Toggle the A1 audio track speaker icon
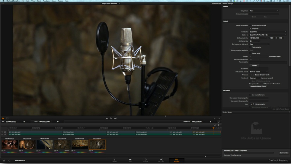Image resolution: width=291 pixels, height=164 pixels. pos(5,134)
